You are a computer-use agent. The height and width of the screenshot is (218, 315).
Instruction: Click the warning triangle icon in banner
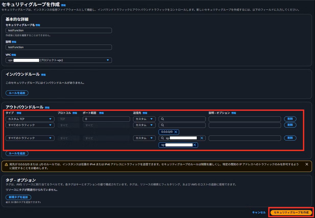pos(6,165)
